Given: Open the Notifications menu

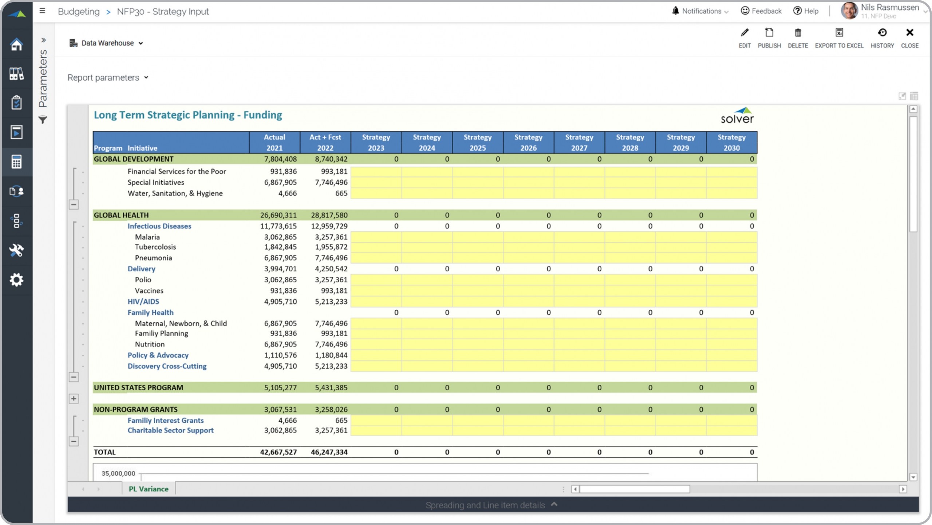Looking at the screenshot, I should (700, 11).
